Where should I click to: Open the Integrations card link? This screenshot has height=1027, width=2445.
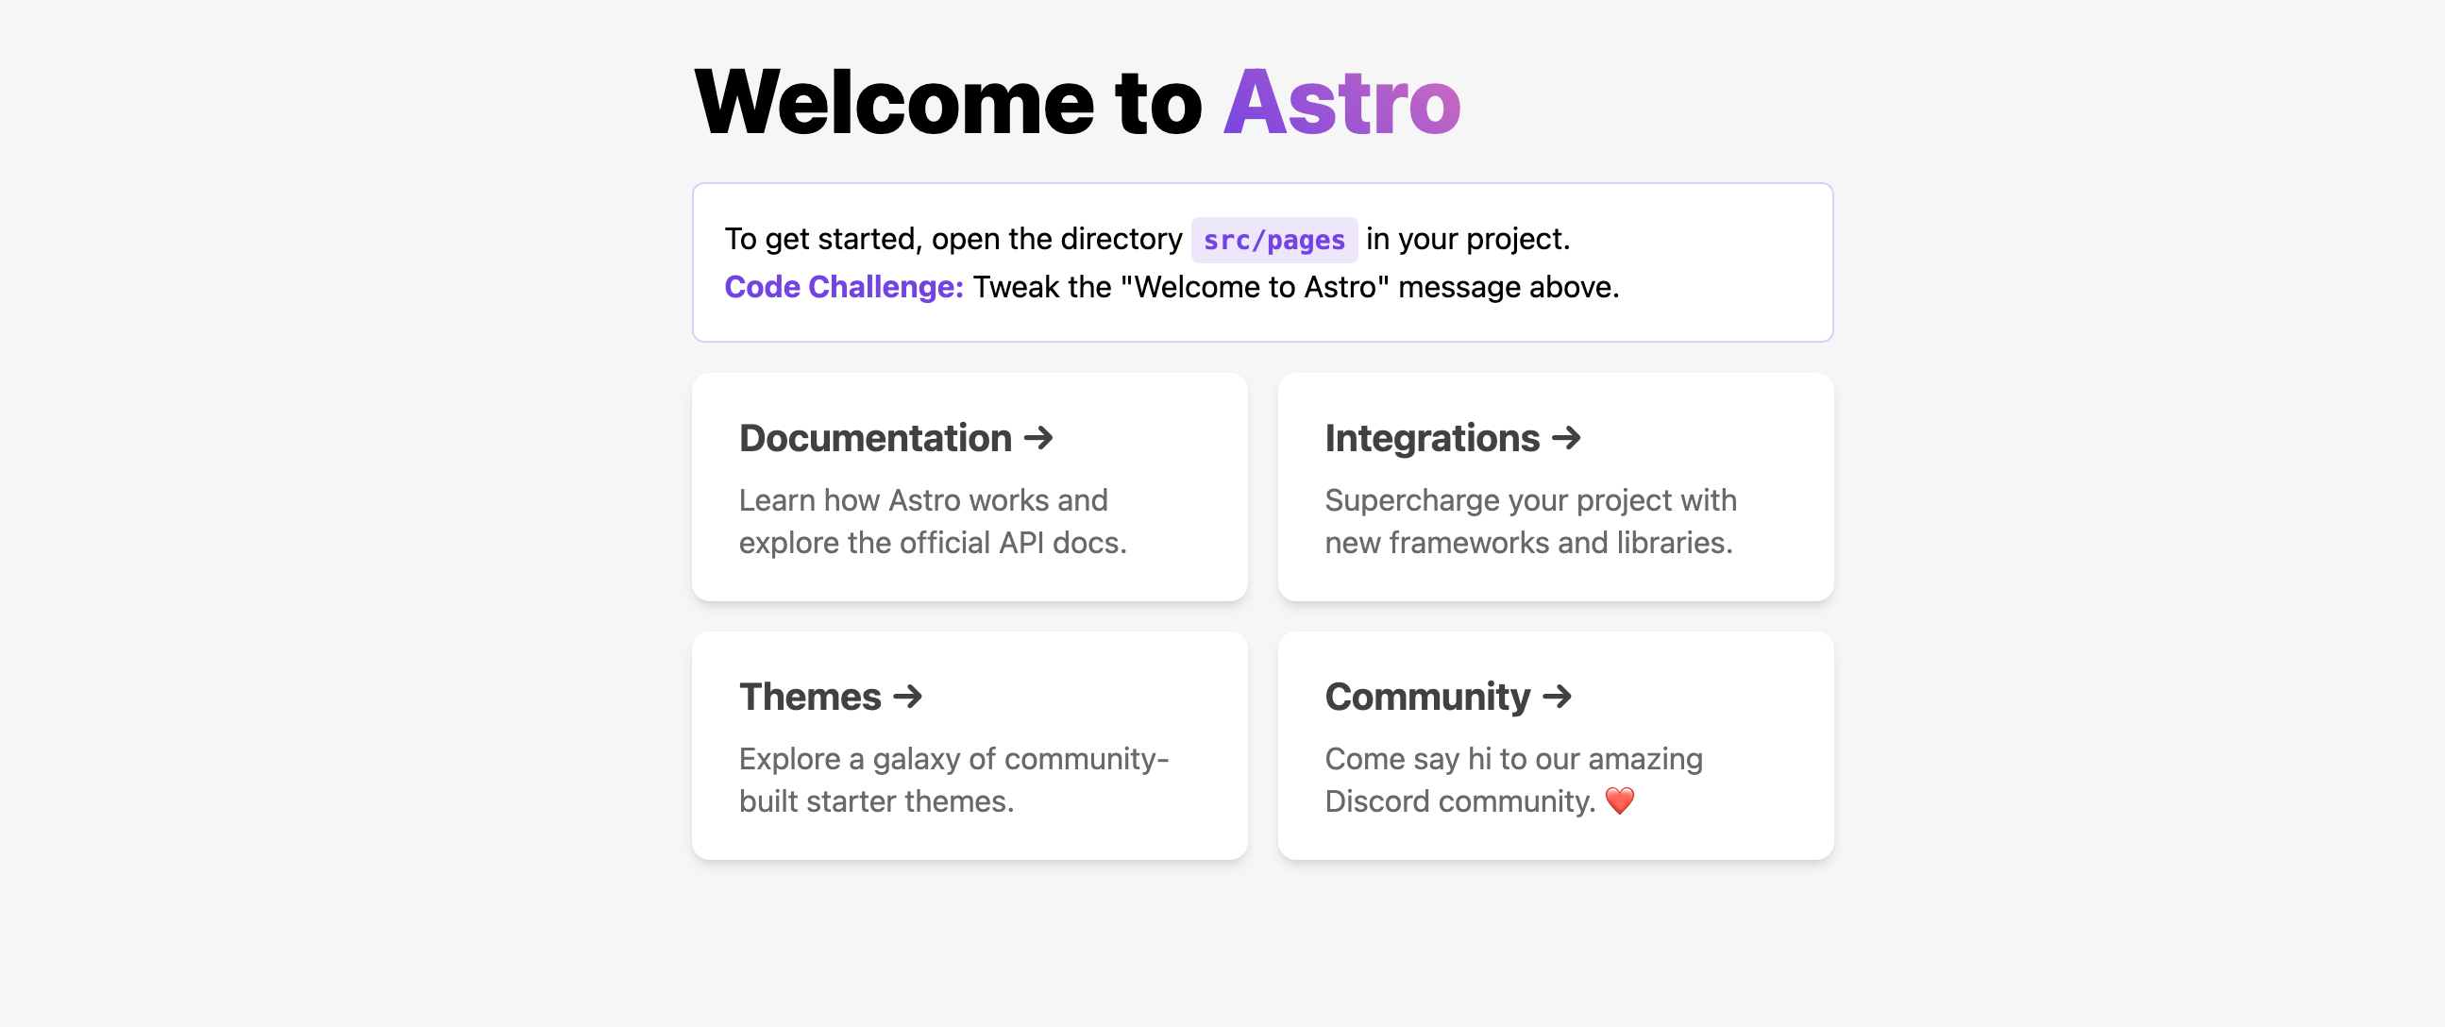click(x=1556, y=487)
